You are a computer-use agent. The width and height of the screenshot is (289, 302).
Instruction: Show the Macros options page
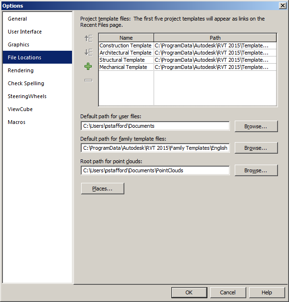17,122
